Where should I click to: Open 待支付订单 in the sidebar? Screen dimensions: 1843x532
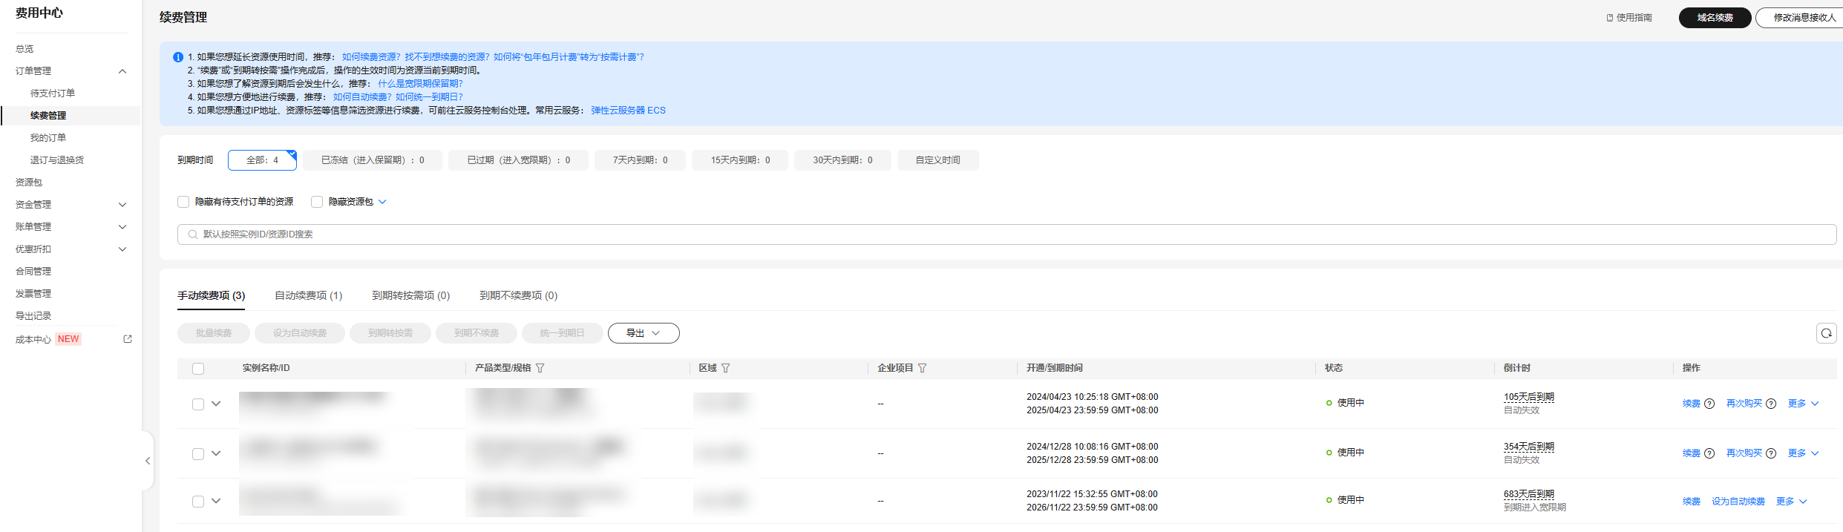(53, 93)
